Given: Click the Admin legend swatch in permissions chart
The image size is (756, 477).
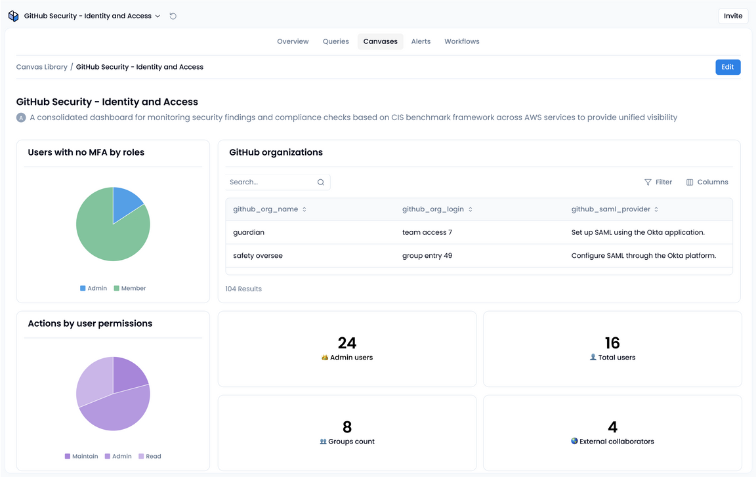Looking at the screenshot, I should (x=108, y=456).
